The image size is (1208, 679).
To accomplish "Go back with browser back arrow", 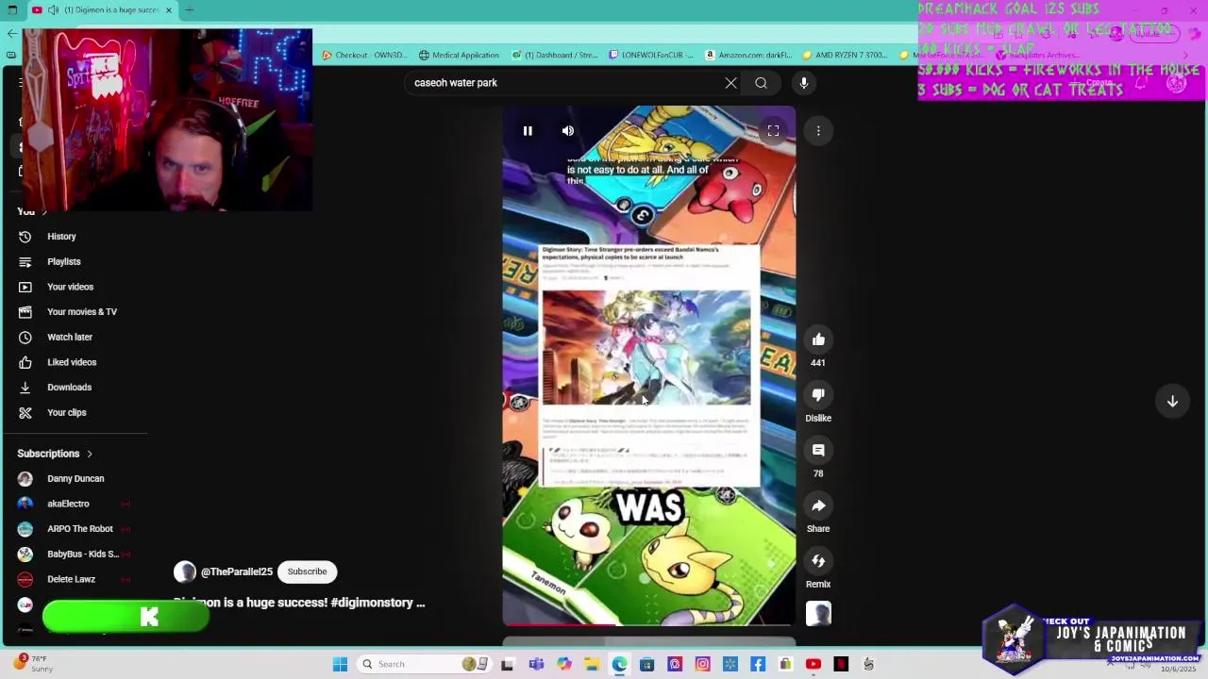I will 11,34.
